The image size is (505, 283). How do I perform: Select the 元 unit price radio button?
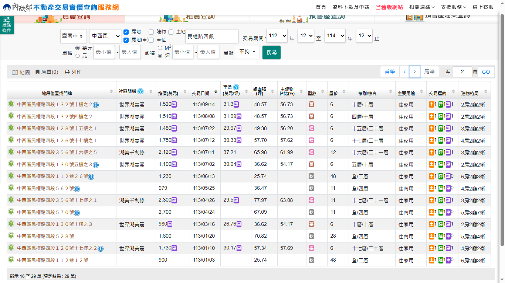click(78, 56)
